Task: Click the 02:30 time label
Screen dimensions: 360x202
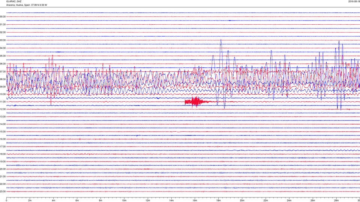Action: [3, 33]
